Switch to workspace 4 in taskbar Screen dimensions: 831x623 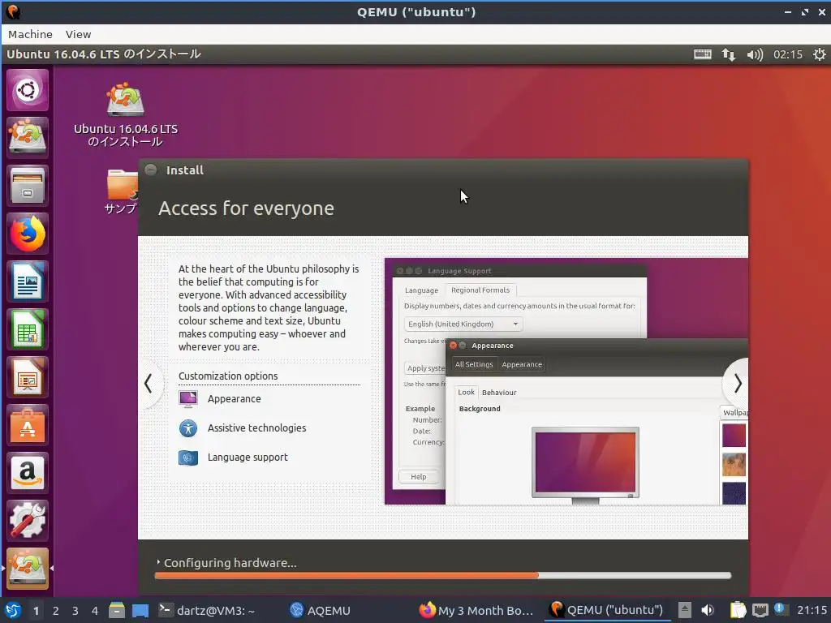pyautogui.click(x=95, y=611)
